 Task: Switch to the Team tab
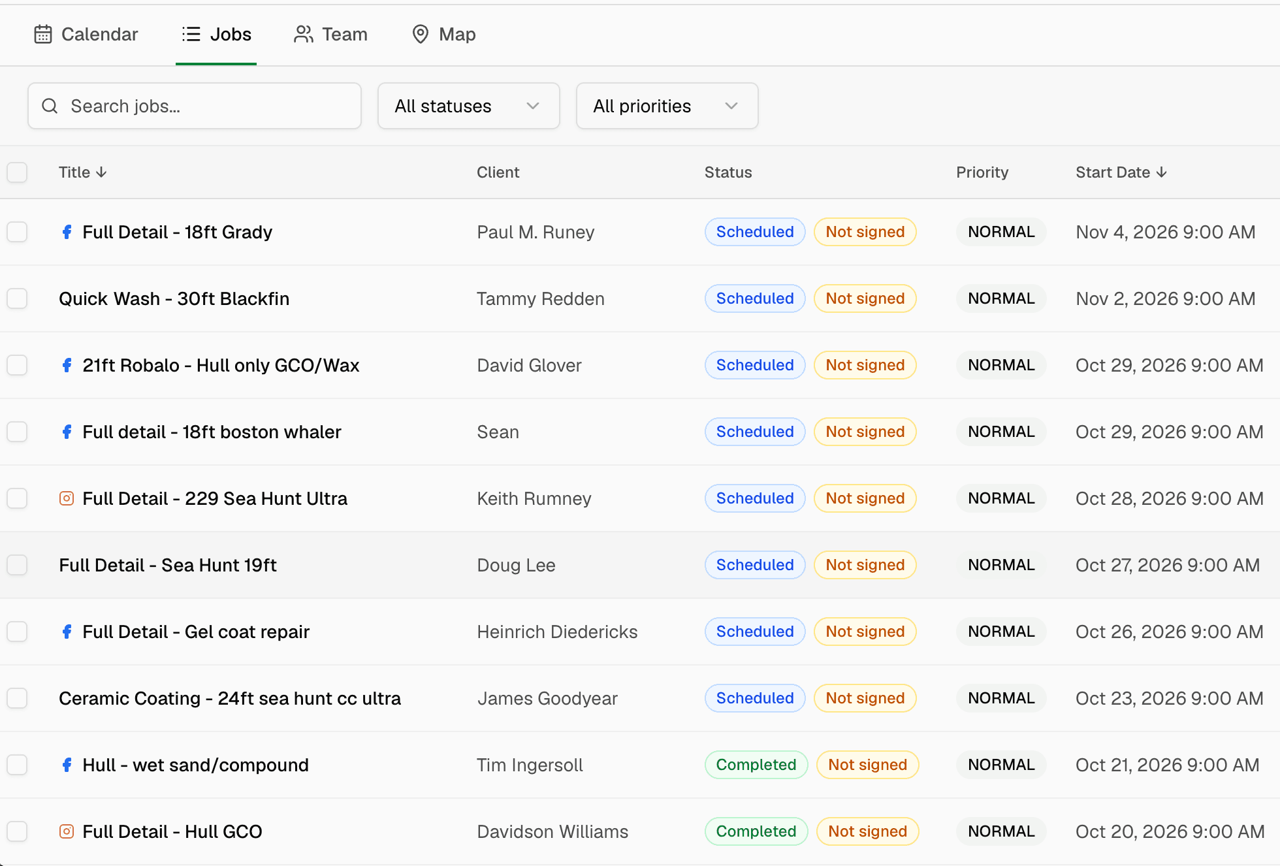(331, 34)
